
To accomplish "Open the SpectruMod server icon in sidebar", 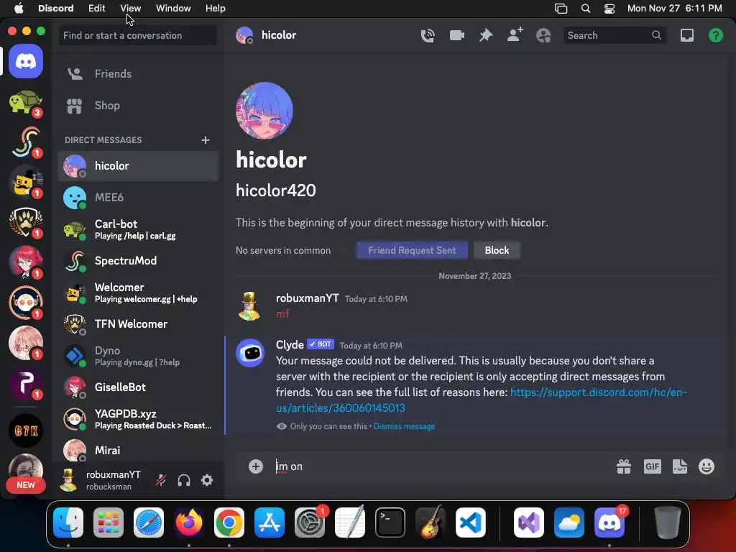I will click(26, 142).
